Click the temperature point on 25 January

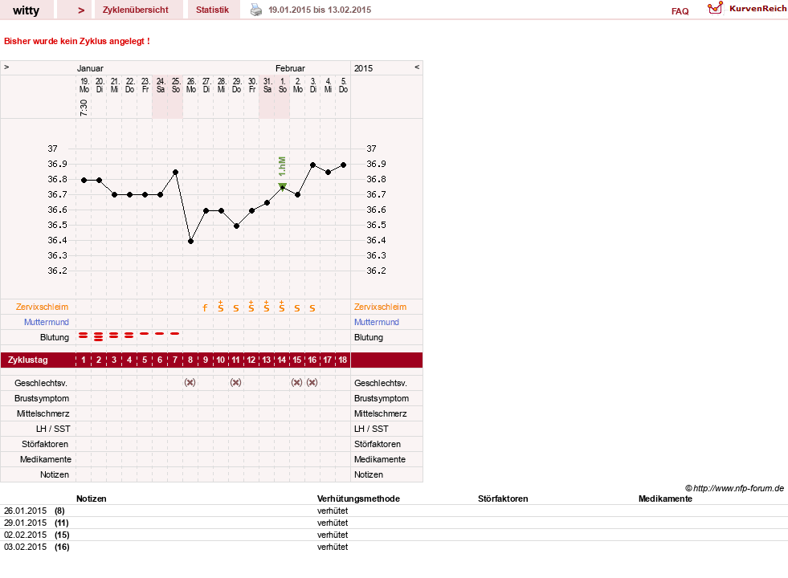coord(175,173)
